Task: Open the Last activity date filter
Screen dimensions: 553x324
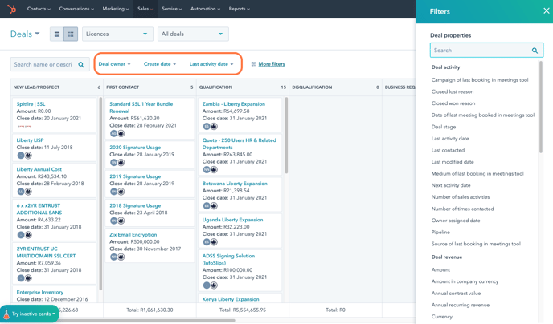Action: coord(211,64)
